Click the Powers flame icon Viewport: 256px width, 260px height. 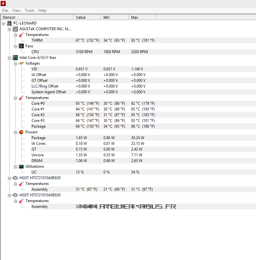click(21, 132)
